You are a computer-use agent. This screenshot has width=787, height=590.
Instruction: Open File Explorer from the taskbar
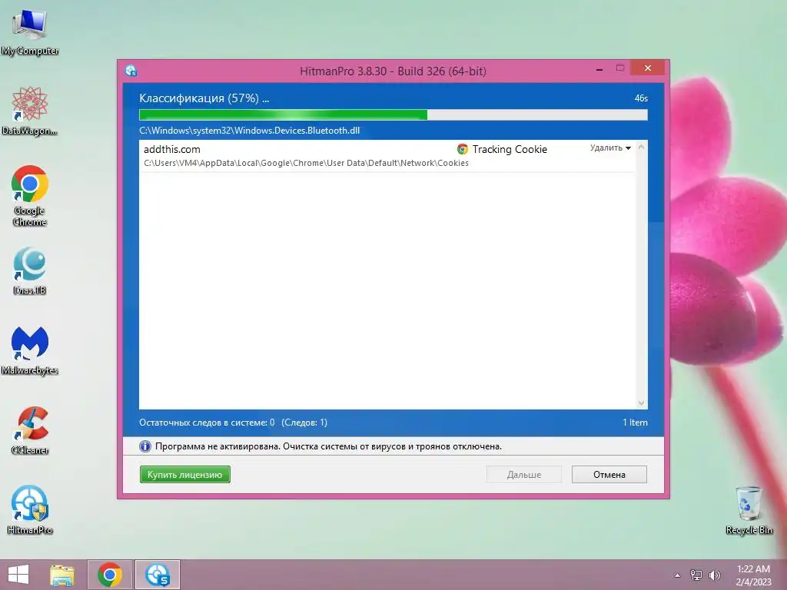point(62,575)
